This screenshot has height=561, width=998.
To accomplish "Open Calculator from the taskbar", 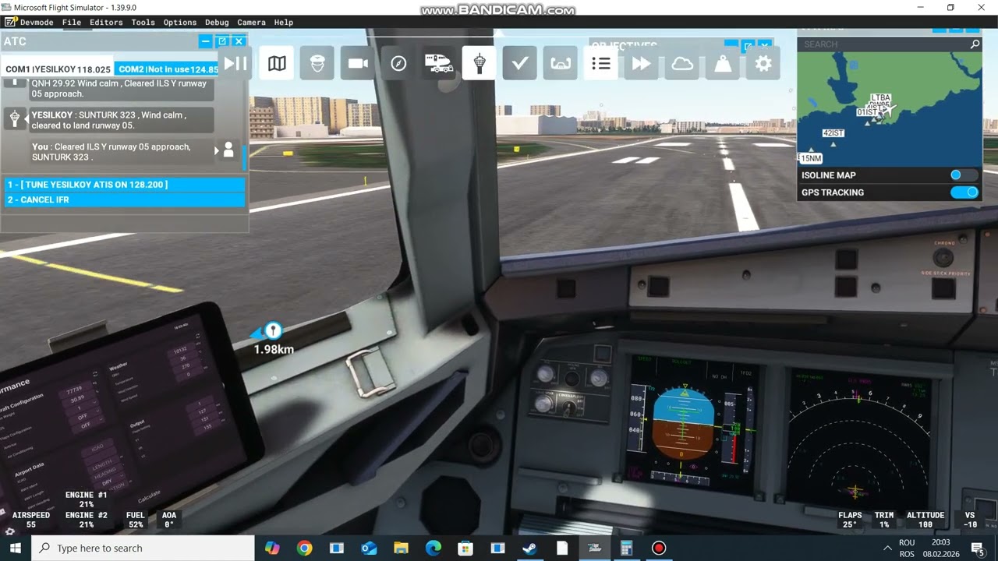I will tap(626, 549).
